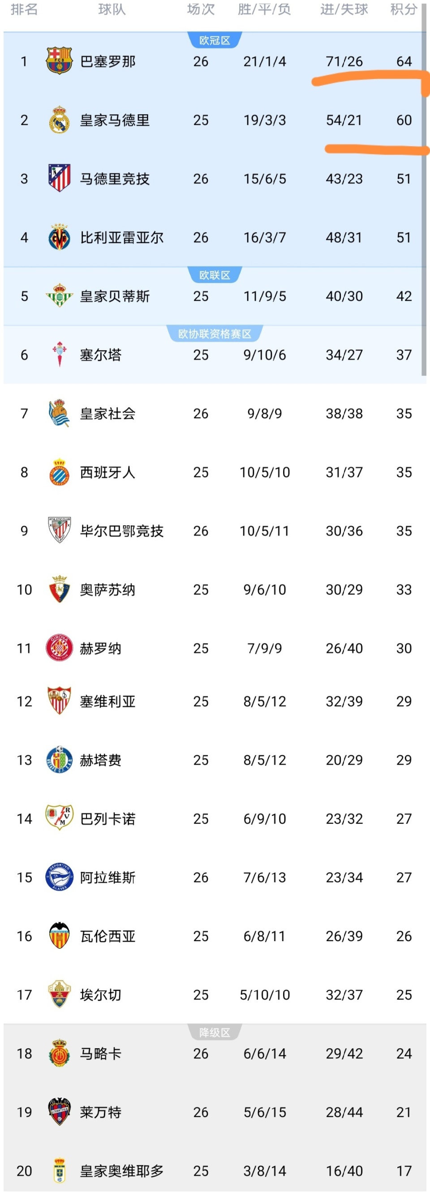Open team page for 塞维利亚
The height and width of the screenshot is (1195, 430).
pos(107,701)
